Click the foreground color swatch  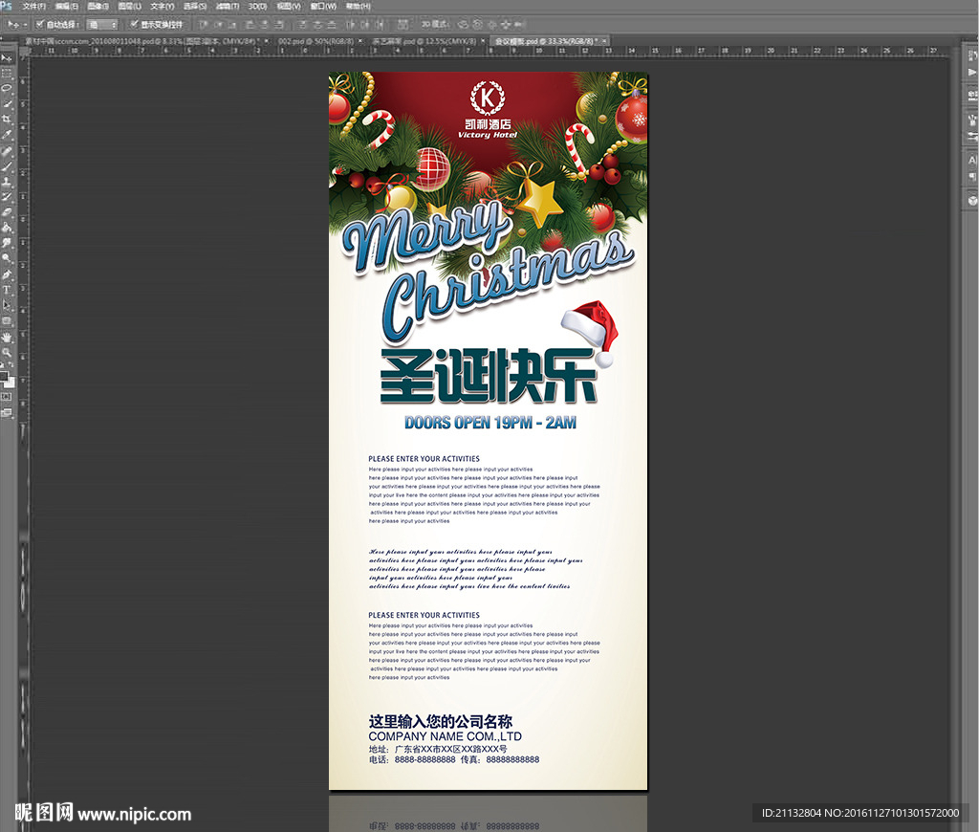pyautogui.click(x=4, y=376)
